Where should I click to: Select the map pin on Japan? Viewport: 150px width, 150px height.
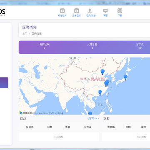tap(125, 77)
